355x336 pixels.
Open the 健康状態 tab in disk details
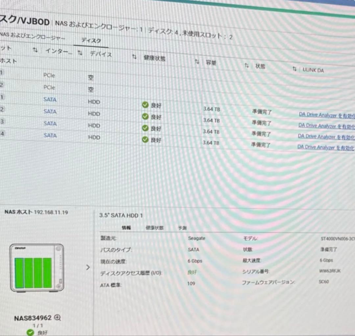coord(154,228)
